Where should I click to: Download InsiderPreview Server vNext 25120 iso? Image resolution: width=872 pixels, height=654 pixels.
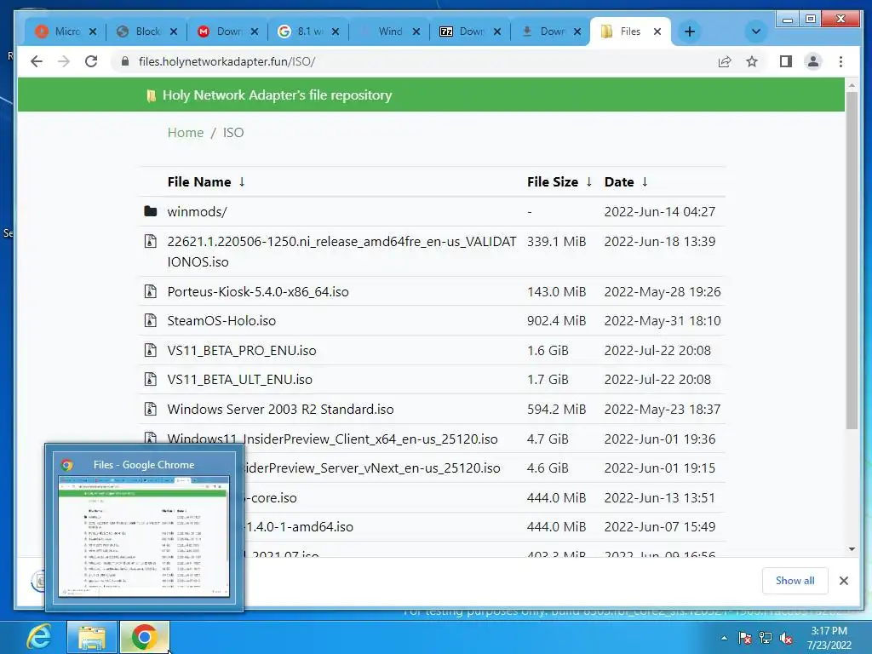pos(372,468)
